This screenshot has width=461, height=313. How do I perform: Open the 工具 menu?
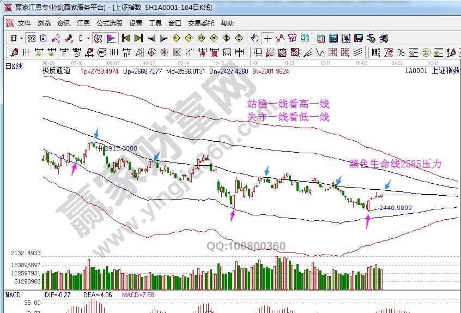point(155,23)
